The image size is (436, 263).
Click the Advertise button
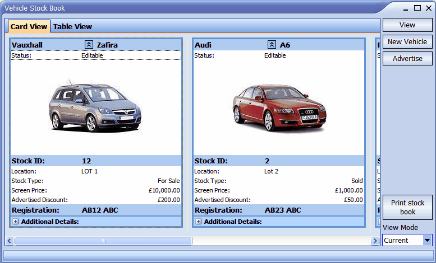tap(407, 59)
